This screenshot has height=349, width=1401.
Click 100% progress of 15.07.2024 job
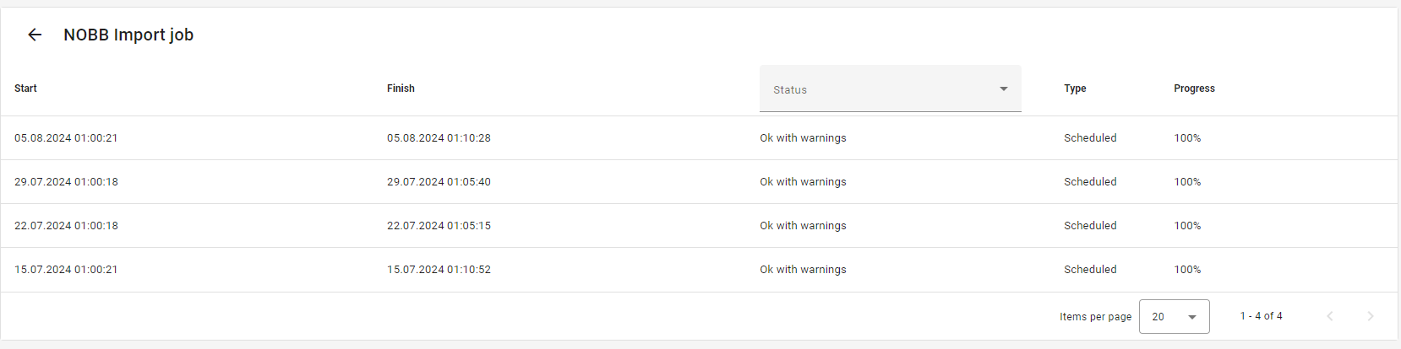tap(1187, 270)
